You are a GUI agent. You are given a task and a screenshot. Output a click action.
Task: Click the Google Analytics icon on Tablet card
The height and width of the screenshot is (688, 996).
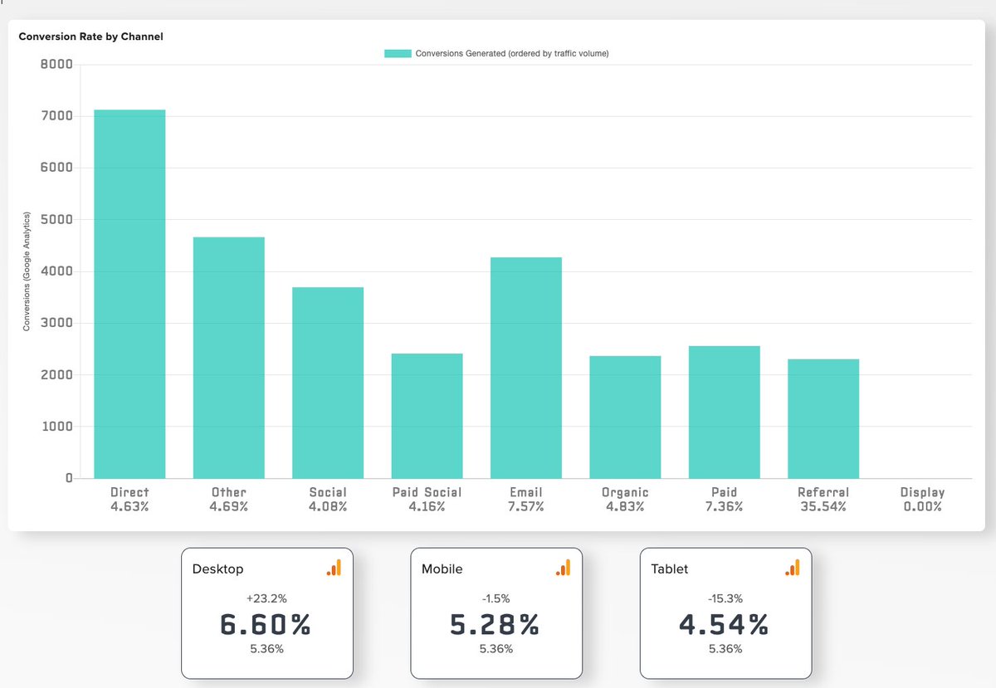pos(792,568)
